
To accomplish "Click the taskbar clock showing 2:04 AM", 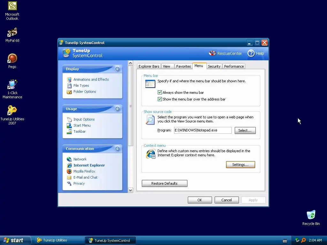I will coord(315,240).
